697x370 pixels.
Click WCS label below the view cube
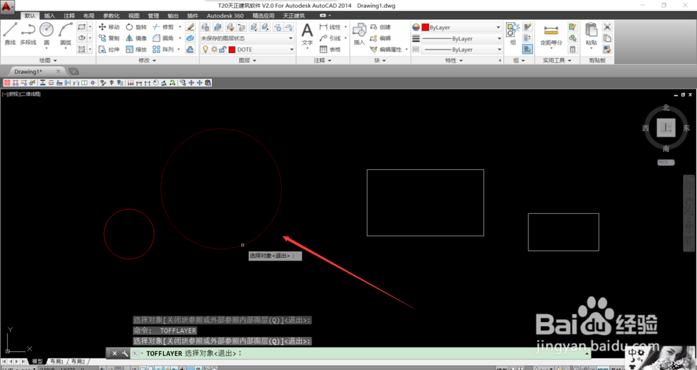pos(666,162)
